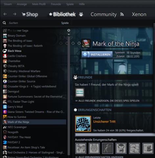Click the How to Survive game icon

pyautogui.click(x=5, y=117)
